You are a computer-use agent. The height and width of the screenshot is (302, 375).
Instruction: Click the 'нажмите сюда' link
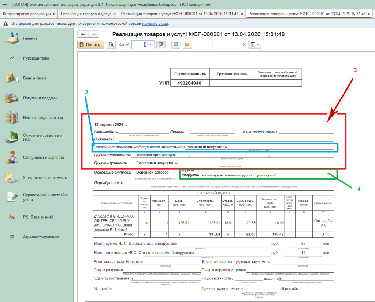pyautogui.click(x=155, y=23)
